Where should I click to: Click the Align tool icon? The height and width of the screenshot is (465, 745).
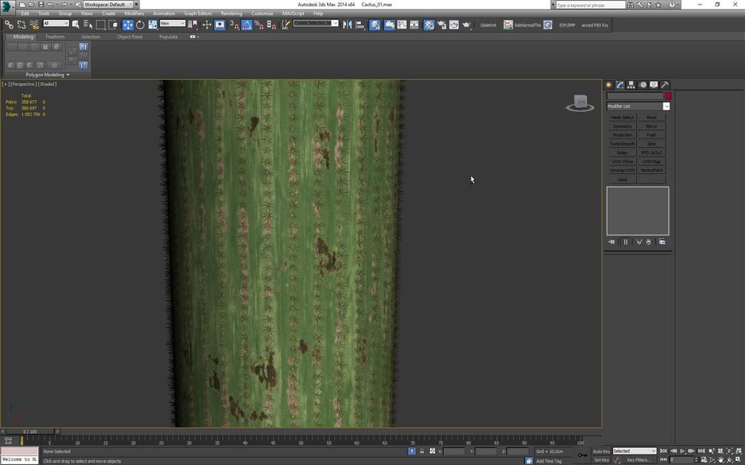[x=360, y=24]
